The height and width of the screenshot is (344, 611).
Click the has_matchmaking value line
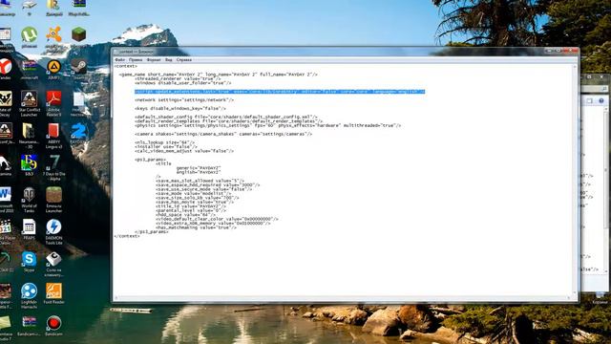(196, 227)
